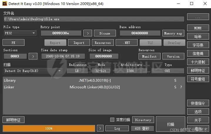Click the right-side 鲜明特征 button

(198, 71)
